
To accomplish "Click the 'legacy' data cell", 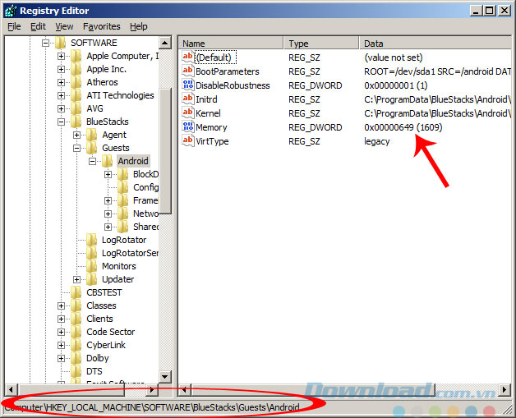I will [377, 141].
